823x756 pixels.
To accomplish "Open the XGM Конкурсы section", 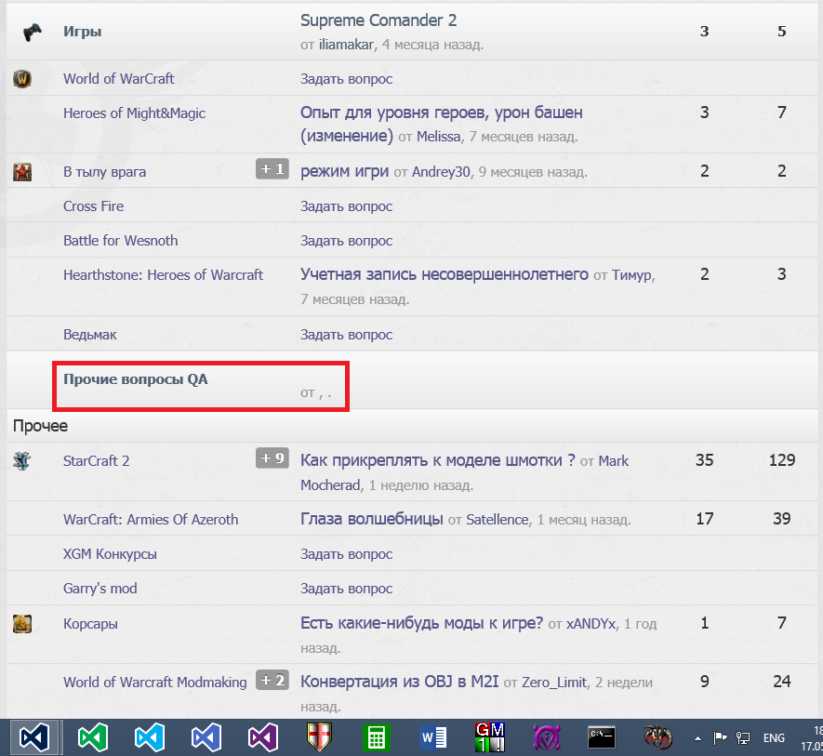I will point(110,554).
